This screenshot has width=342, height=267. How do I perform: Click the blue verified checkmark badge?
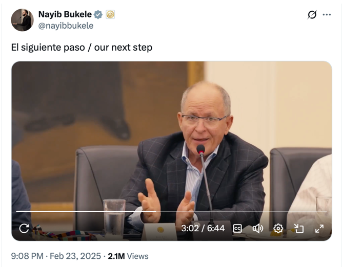tap(98, 15)
